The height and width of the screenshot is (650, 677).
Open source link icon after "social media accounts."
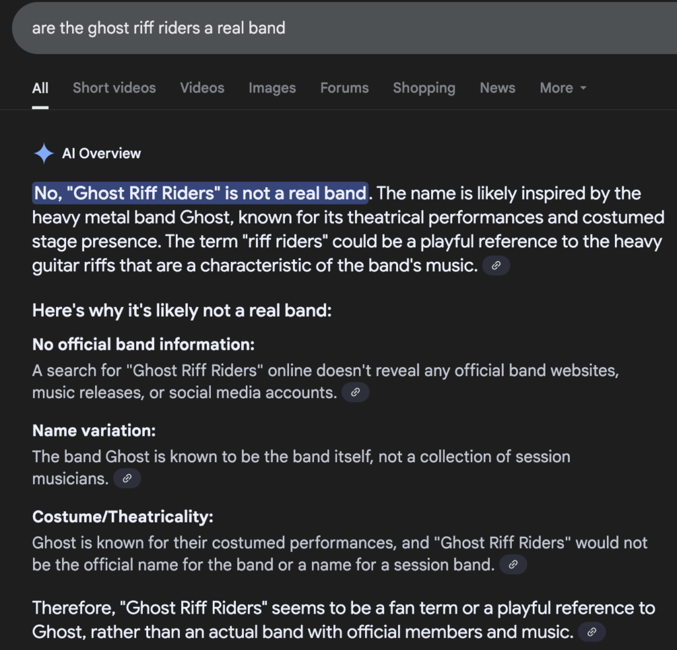pyautogui.click(x=355, y=393)
